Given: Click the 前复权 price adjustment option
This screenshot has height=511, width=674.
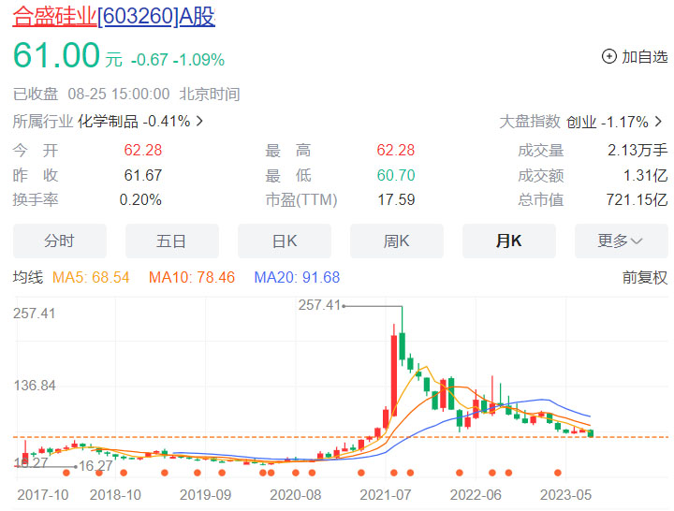Looking at the screenshot, I should (645, 277).
